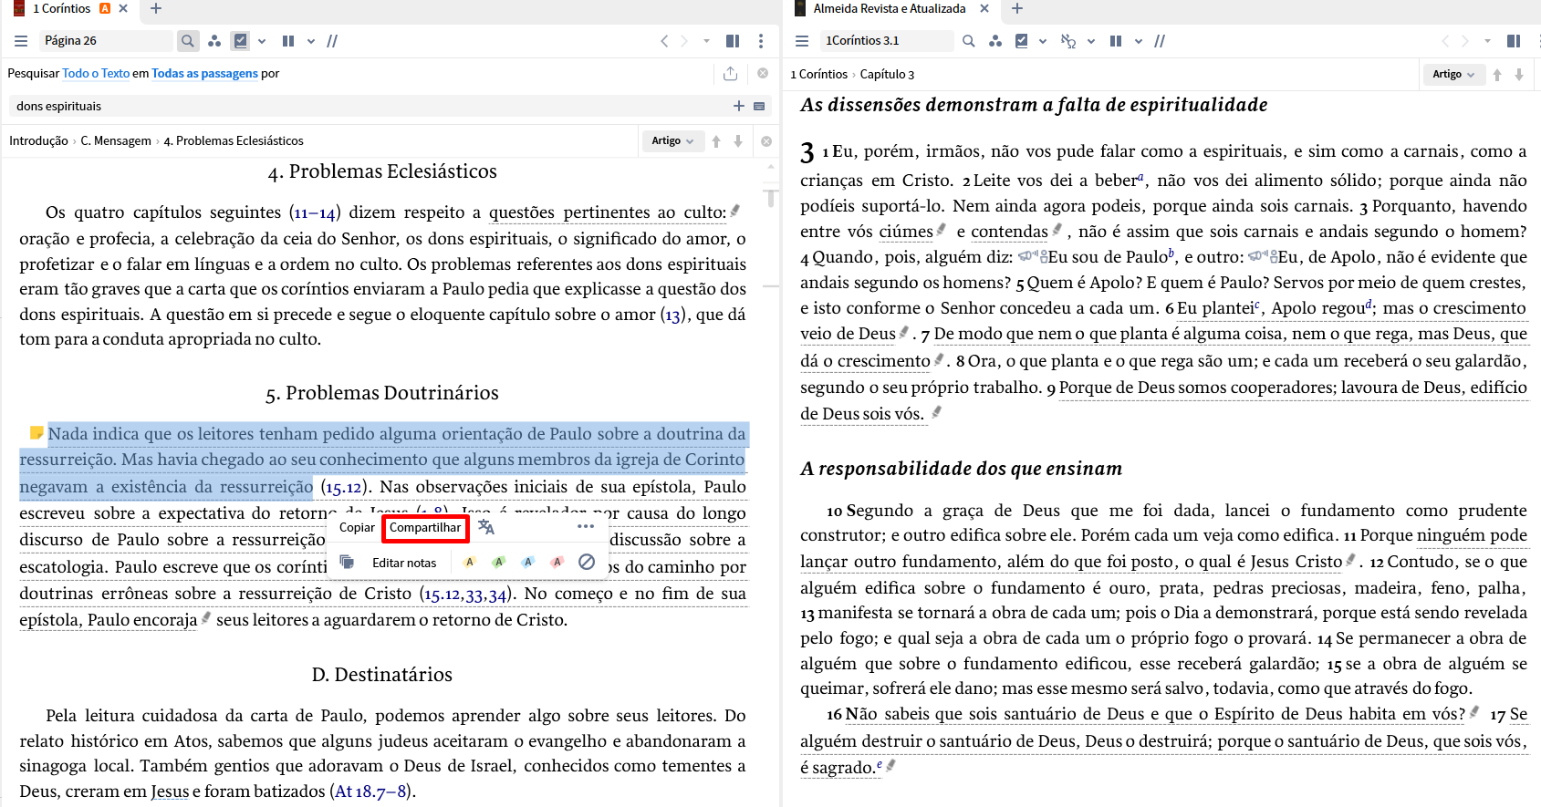Click the search templates icon next to plus
Viewport: 1541px width, 807px height.
coord(759,106)
